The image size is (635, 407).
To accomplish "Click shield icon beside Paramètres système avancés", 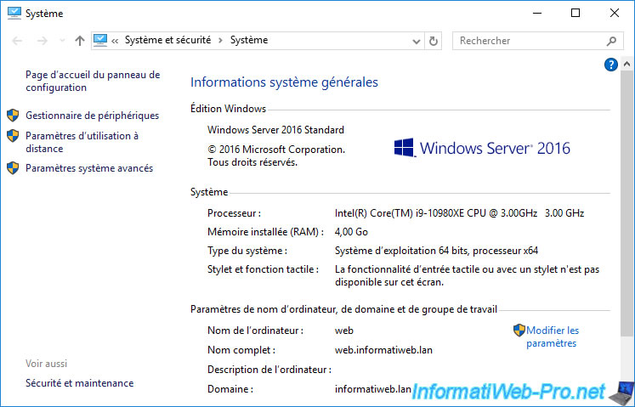I will pos(13,168).
